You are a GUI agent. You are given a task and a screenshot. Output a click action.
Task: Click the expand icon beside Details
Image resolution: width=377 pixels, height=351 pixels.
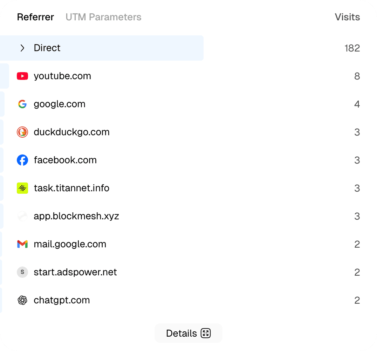206,333
